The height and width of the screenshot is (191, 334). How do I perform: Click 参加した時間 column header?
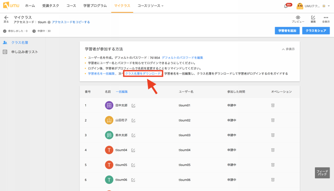pos(236,92)
